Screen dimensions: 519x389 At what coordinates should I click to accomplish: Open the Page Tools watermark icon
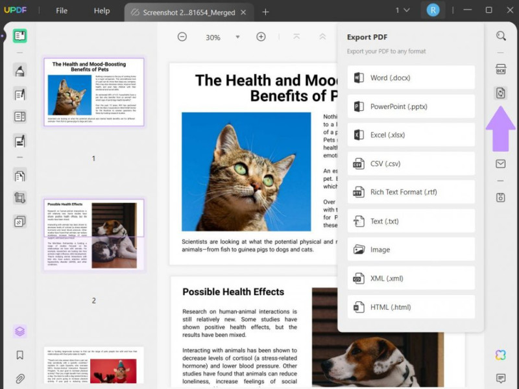[20, 221]
